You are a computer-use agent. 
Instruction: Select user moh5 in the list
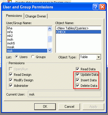[27, 43]
